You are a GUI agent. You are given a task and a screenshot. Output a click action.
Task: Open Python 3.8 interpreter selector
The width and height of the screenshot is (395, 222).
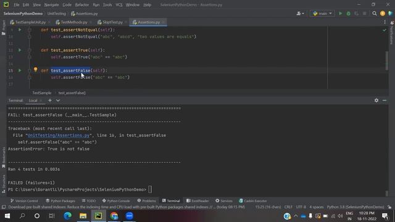coord(355,207)
